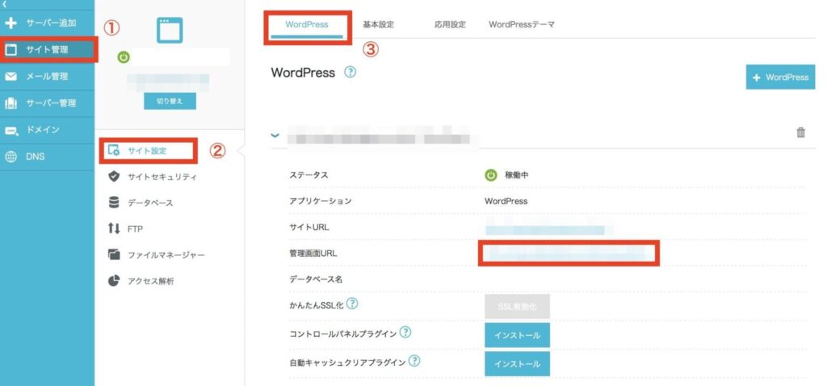Switch to the 基本設定 tab
Image resolution: width=827 pixels, height=386 pixels.
pos(378,24)
